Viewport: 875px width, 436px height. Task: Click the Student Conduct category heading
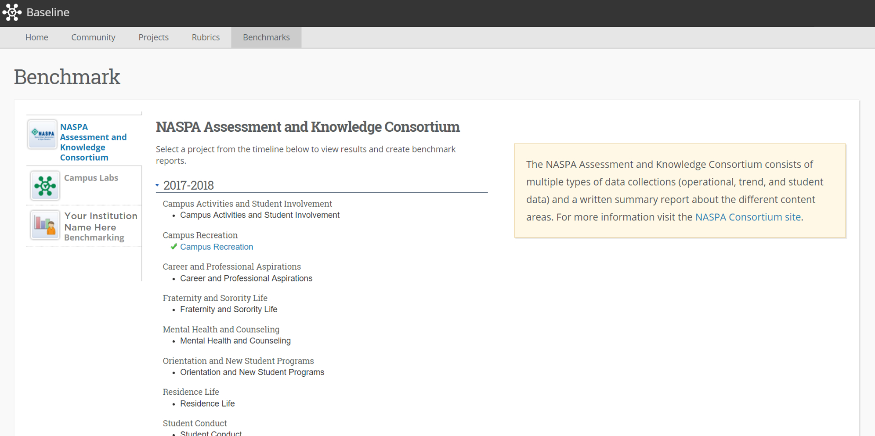[x=195, y=423]
